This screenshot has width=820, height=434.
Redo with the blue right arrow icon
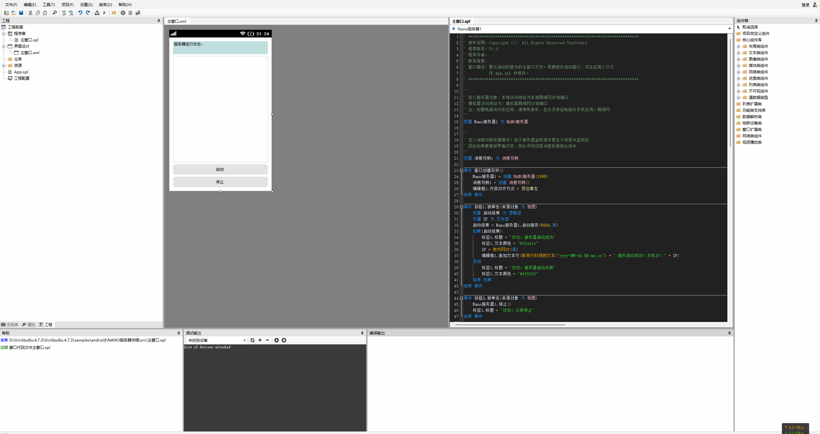click(x=88, y=13)
